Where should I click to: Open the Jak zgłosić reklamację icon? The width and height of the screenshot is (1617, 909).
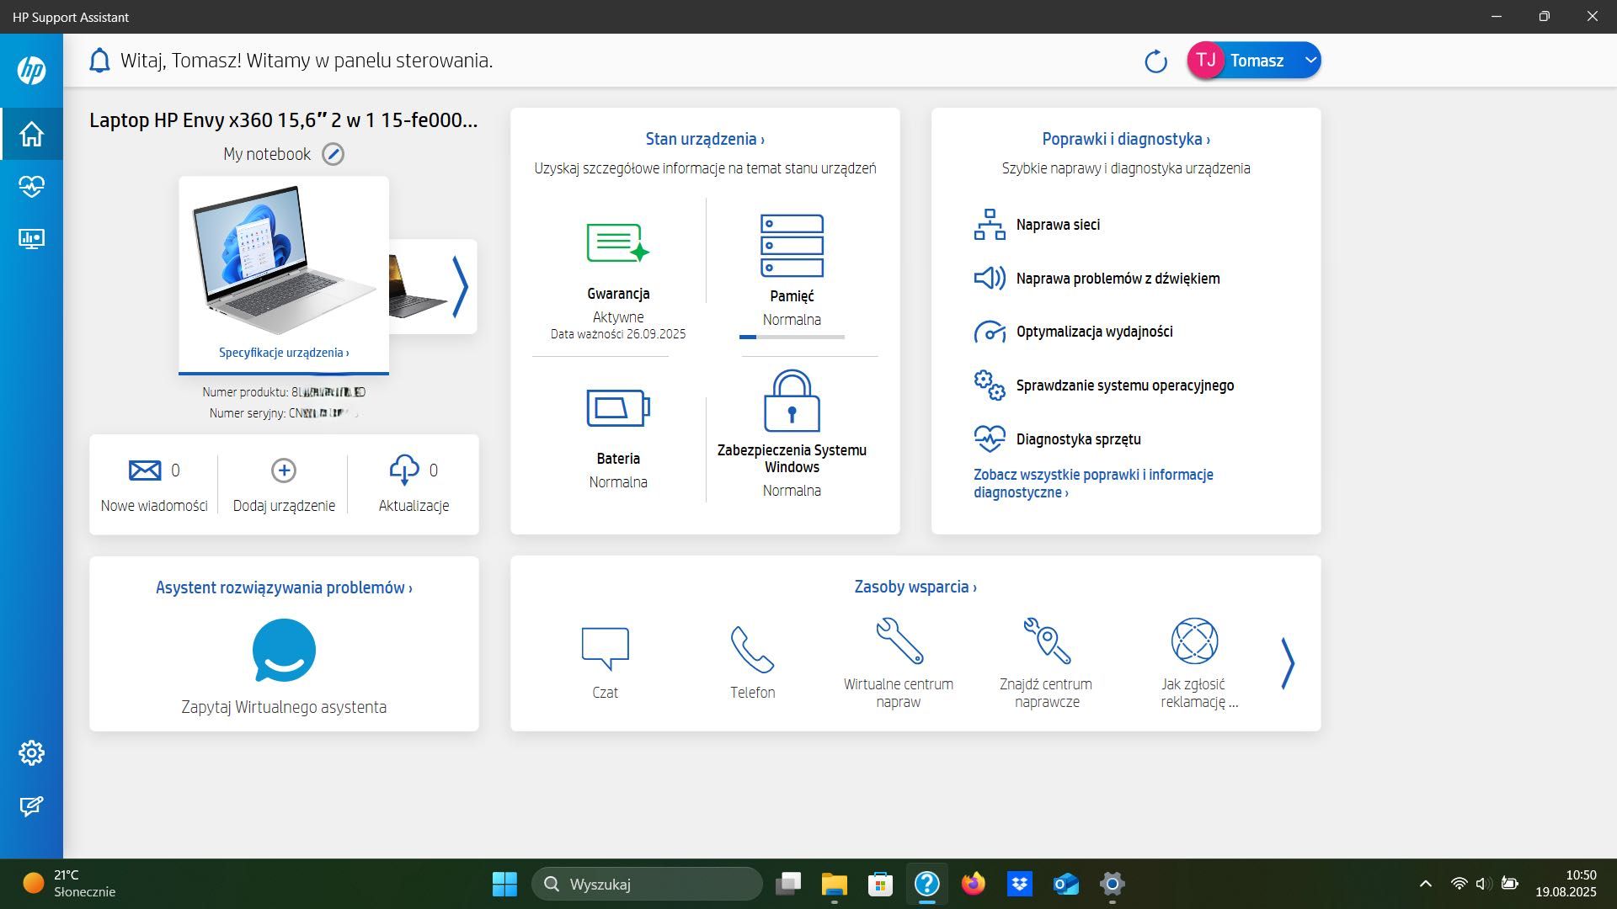[1194, 641]
